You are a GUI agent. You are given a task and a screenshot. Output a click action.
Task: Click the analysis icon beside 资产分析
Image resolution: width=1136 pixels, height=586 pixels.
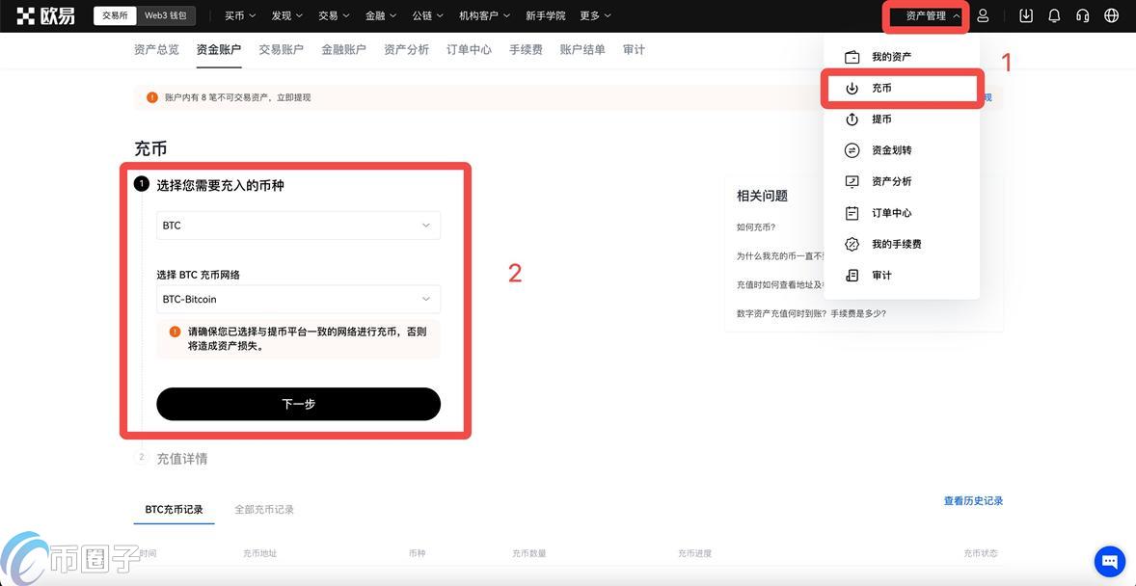(852, 182)
